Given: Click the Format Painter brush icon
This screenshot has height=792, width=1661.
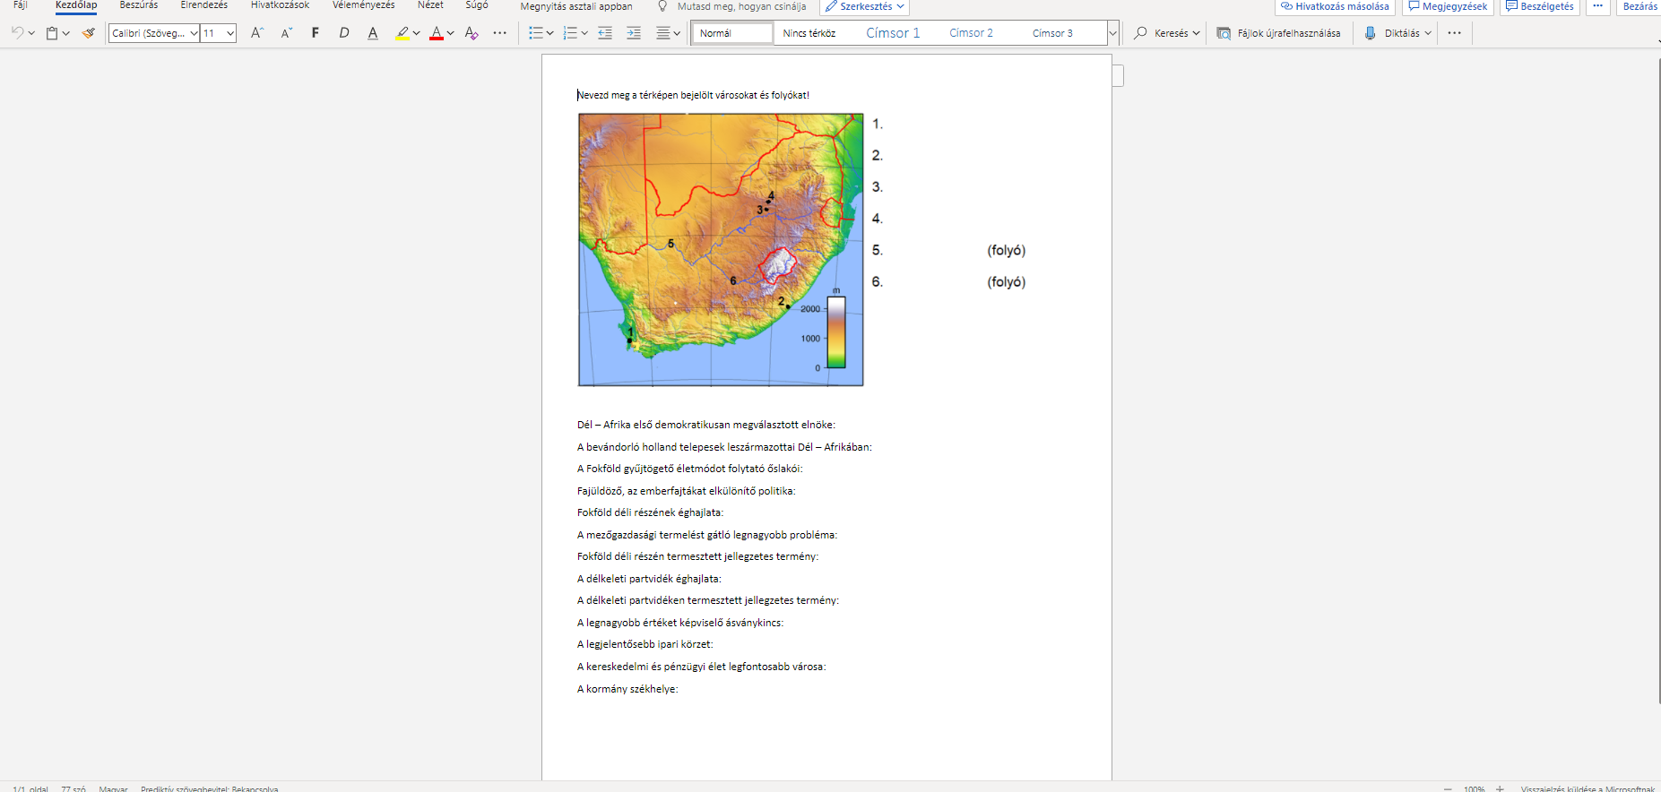Looking at the screenshot, I should point(88,33).
